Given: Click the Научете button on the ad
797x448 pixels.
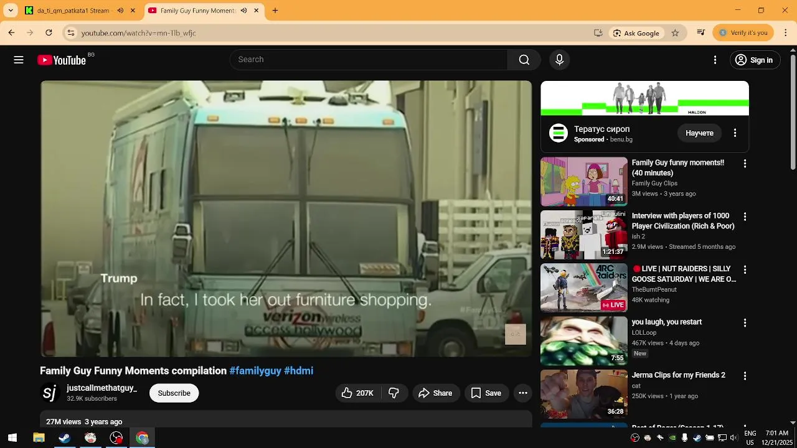Looking at the screenshot, I should click(x=699, y=133).
